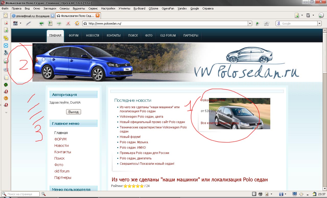This screenshot has width=327, height=198.
Task: Reload the page with the orange refresh icon
Action: click(x=77, y=24)
